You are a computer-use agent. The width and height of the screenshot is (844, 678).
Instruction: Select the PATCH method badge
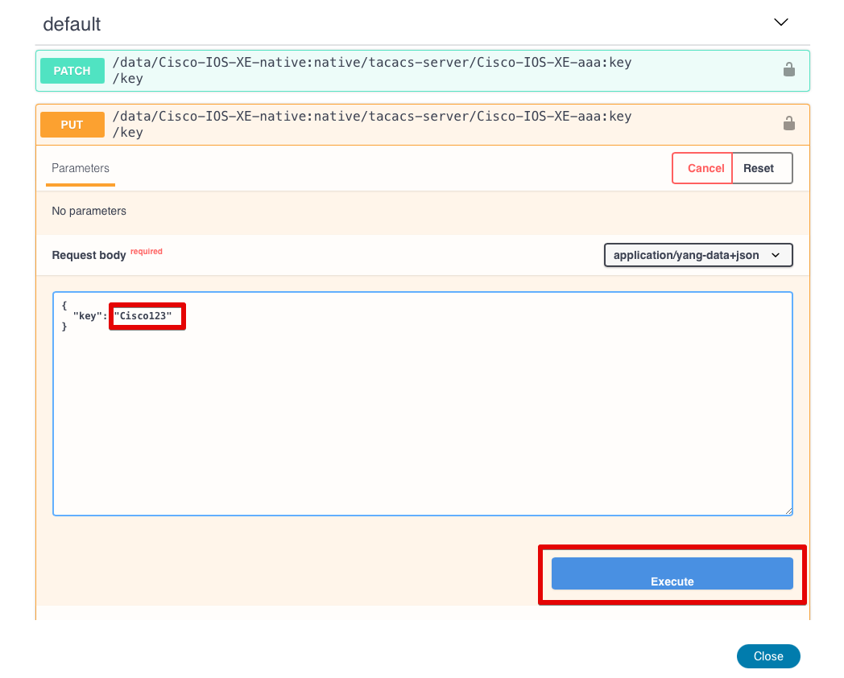click(x=72, y=70)
